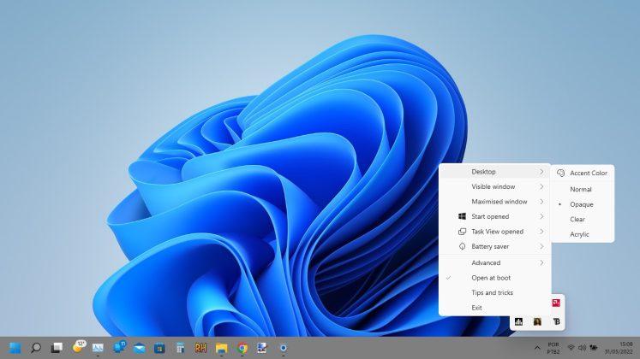The width and height of the screenshot is (640, 359).
Task: Open the Maximised window menu entry
Action: click(x=494, y=202)
